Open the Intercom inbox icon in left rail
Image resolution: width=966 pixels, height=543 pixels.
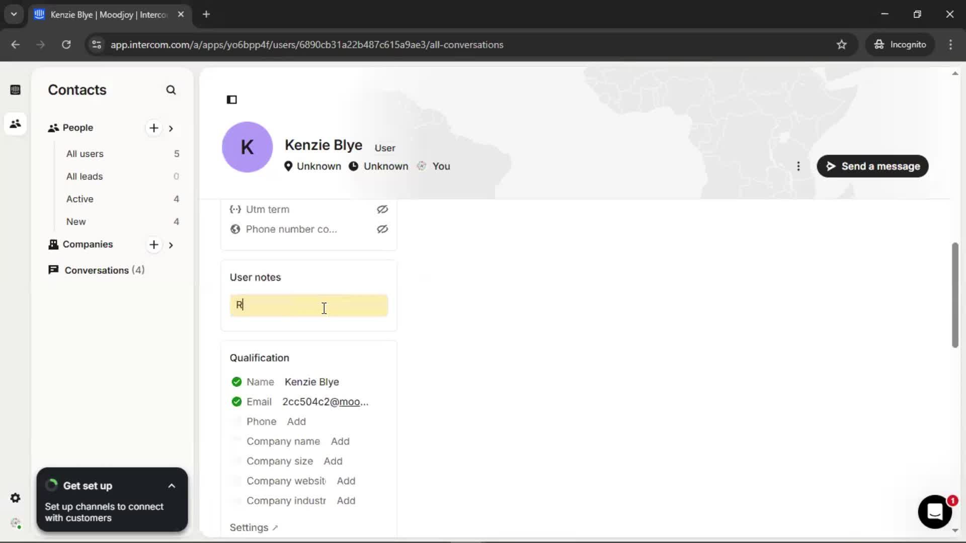(x=15, y=90)
